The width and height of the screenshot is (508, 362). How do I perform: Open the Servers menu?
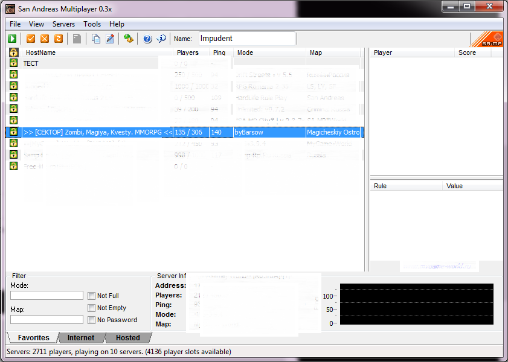click(63, 24)
